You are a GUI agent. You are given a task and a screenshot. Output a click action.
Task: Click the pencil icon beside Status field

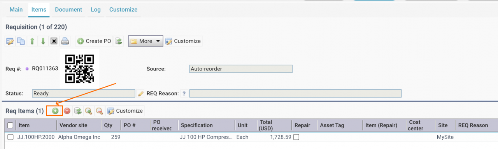[x=141, y=94]
